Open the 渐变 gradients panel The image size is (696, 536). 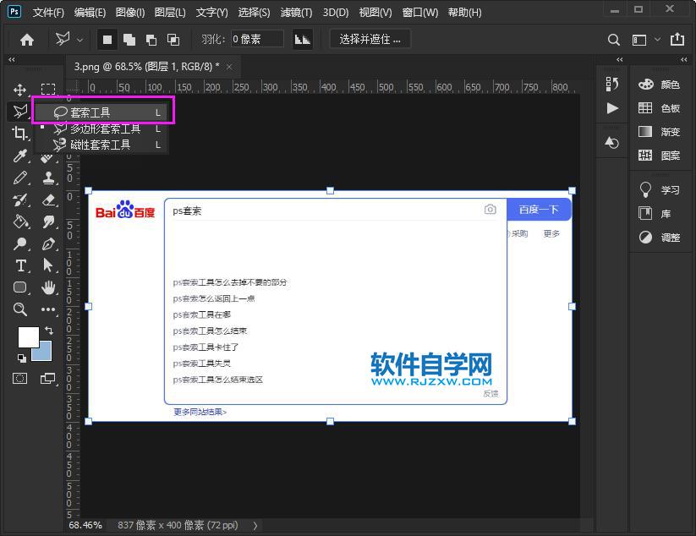click(x=668, y=131)
